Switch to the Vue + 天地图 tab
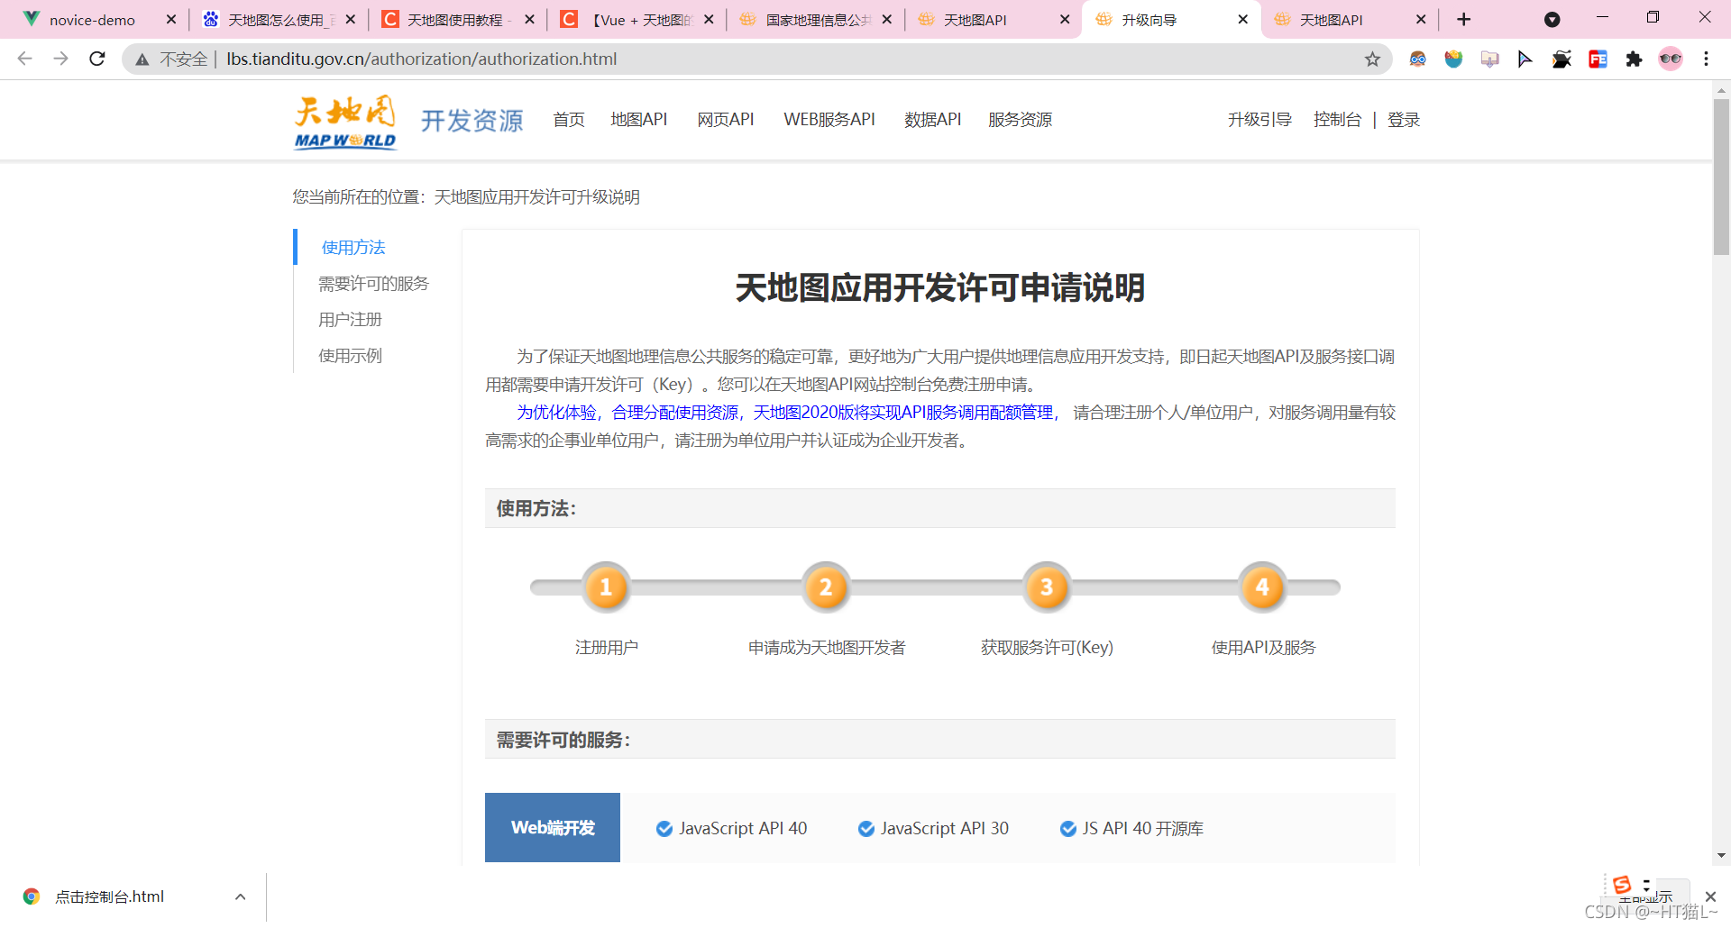 [636, 20]
